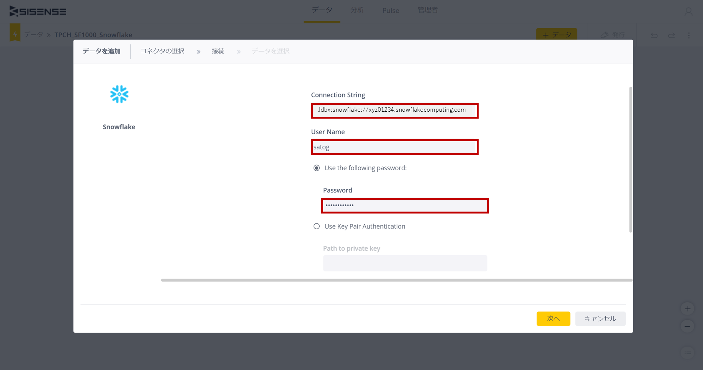Viewport: 703px width, 370px height.
Task: Click the undo arrow icon
Action: 654,35
